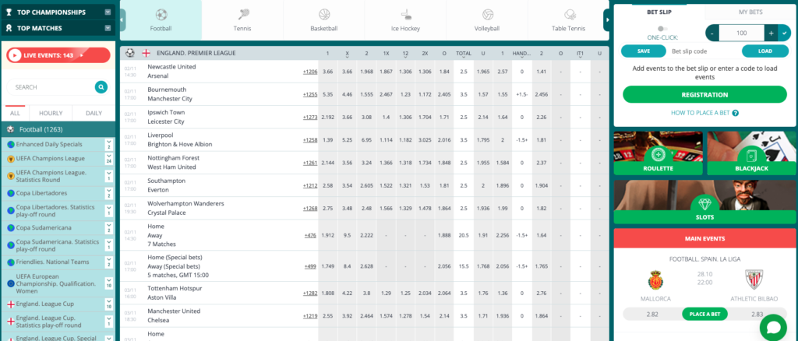Switch to Bet Slip tab

pyautogui.click(x=659, y=12)
